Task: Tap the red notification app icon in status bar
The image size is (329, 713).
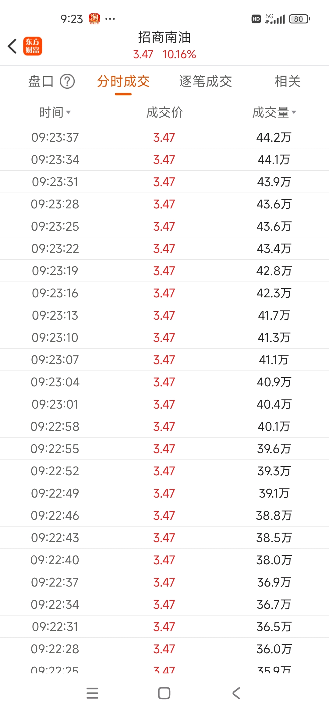Action: point(94,19)
